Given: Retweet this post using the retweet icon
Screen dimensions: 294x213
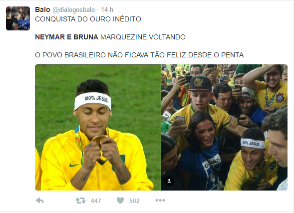Looking at the screenshot, I should [x=81, y=201].
